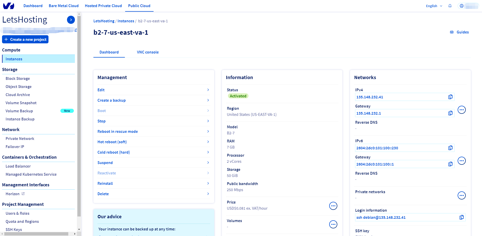Open SSH Keys in sidebar

pos(14,230)
